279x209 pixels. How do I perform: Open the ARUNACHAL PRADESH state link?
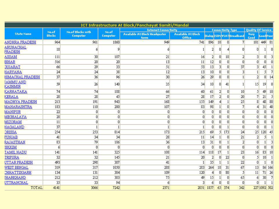(x=15, y=50)
